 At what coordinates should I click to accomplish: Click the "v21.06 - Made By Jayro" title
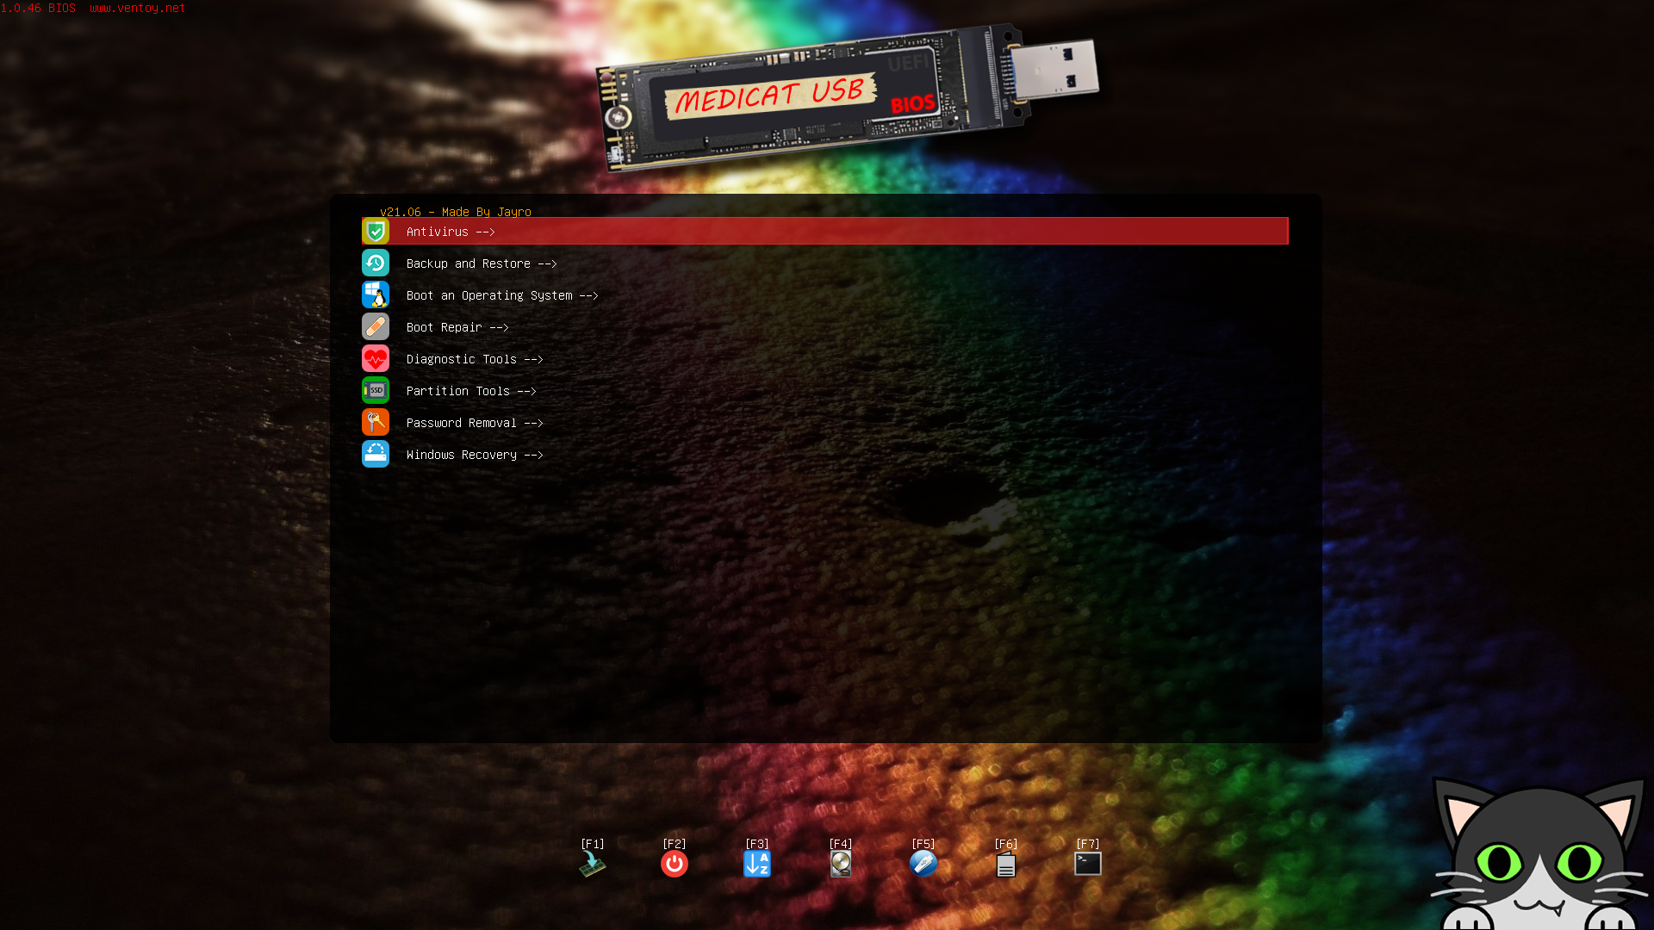tap(456, 212)
